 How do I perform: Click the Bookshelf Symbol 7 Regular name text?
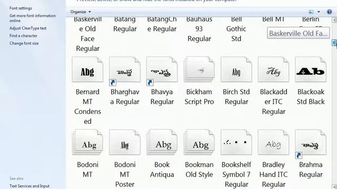click(236, 174)
